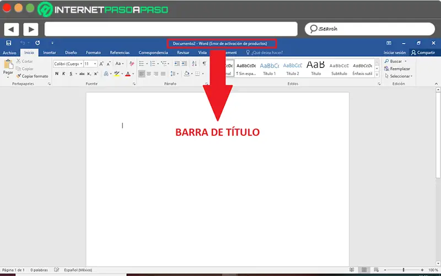This screenshot has height=276, width=441.
Task: Switch to the Diseño tab
Action: (x=71, y=52)
